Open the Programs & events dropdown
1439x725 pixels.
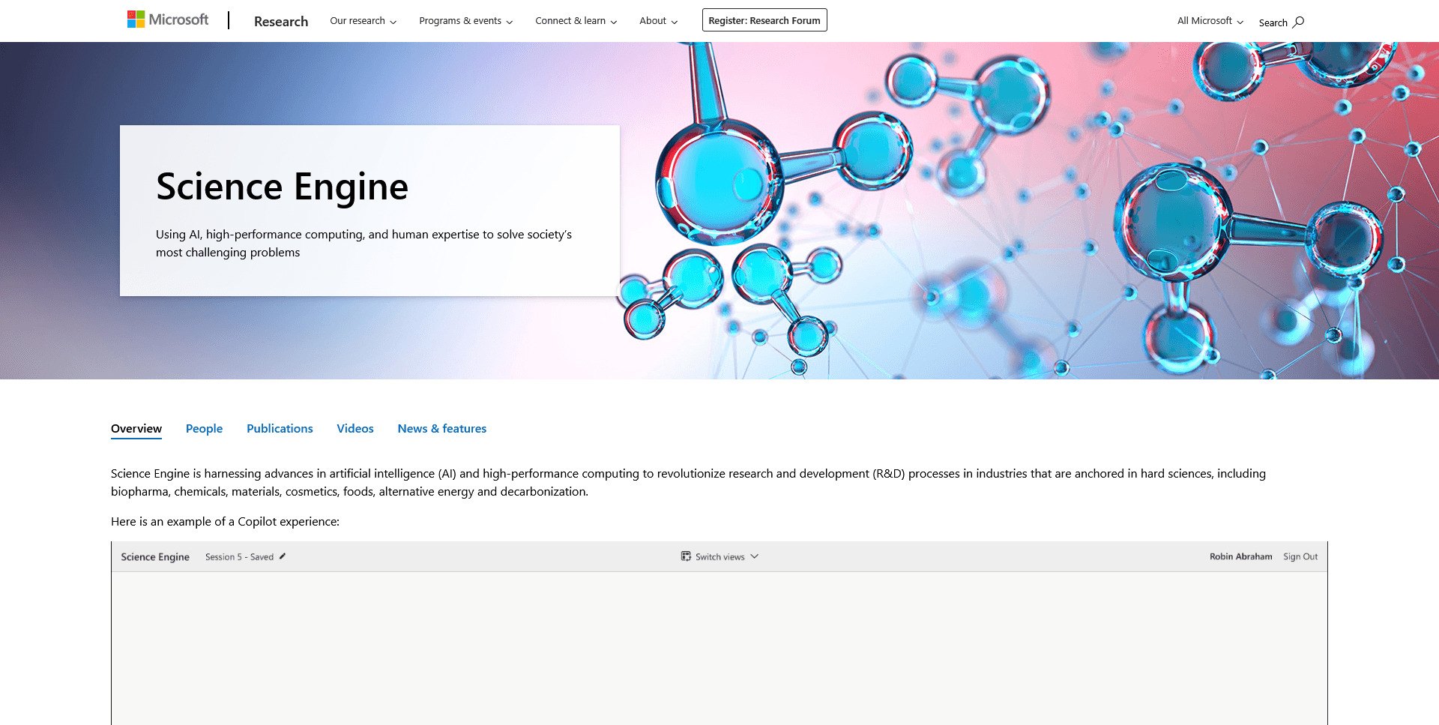click(466, 21)
